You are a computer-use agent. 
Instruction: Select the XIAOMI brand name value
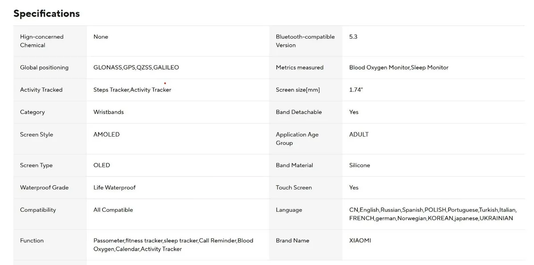tap(360, 241)
